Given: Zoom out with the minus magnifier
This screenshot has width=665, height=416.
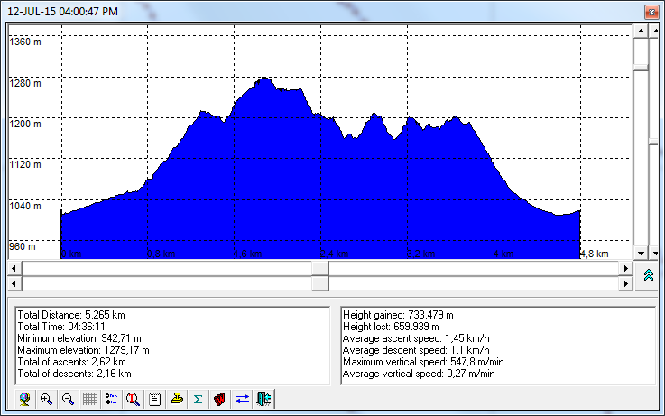Looking at the screenshot, I should (x=68, y=399).
